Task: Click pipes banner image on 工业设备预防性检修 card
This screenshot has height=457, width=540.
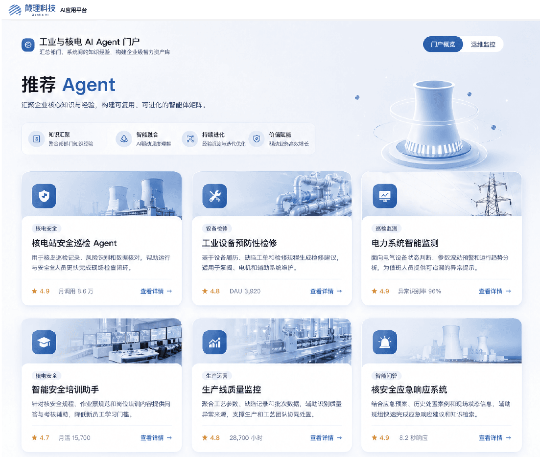Action: point(272,194)
